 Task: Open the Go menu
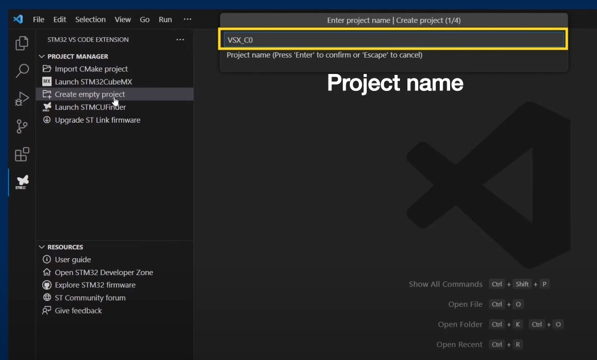(144, 19)
